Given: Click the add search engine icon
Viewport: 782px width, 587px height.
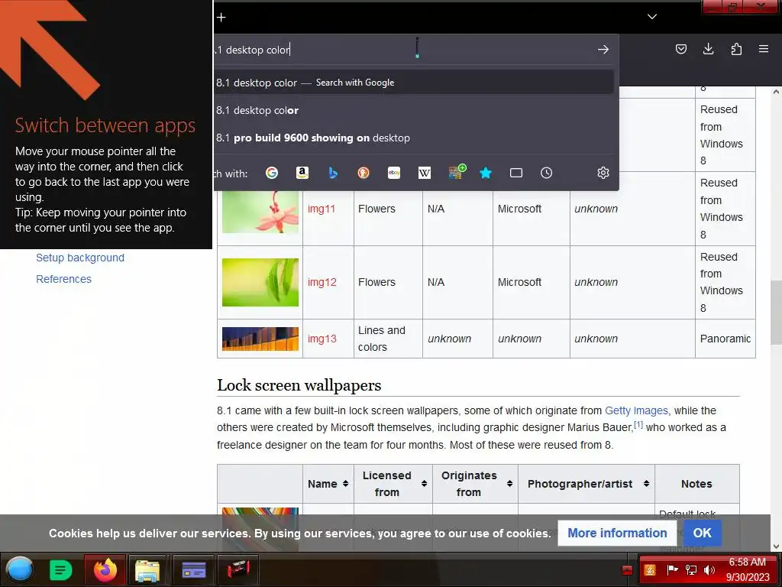Looking at the screenshot, I should click(x=457, y=171).
